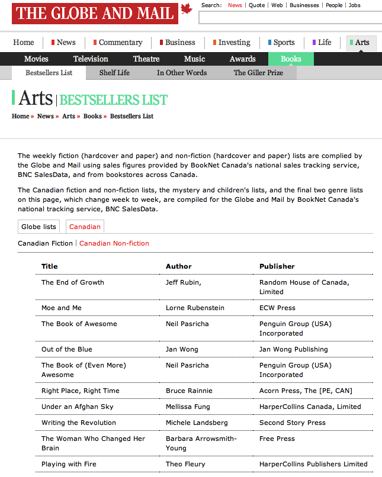Click author Lorne Rubenstein
382x477 pixels.
click(195, 308)
